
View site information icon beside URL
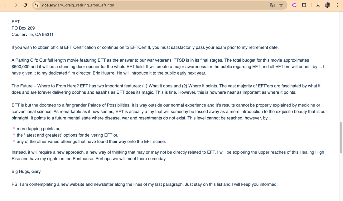(37, 5)
